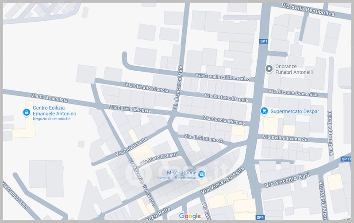Open the Google logo link
This screenshot has width=354, height=223.
(190, 216)
